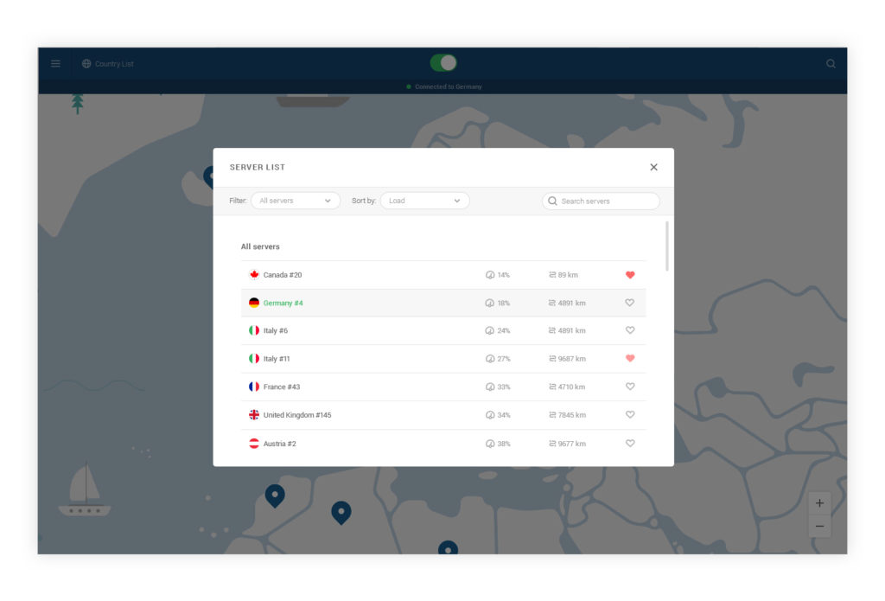This screenshot has width=885, height=601.
Task: Zoom in the map with plus button
Action: (819, 503)
